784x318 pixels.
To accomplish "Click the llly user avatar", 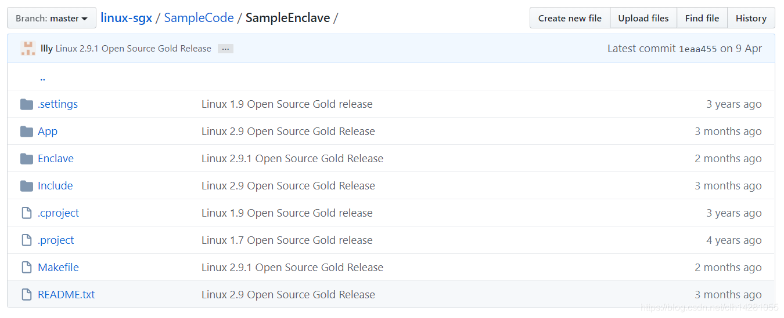I will (x=28, y=49).
